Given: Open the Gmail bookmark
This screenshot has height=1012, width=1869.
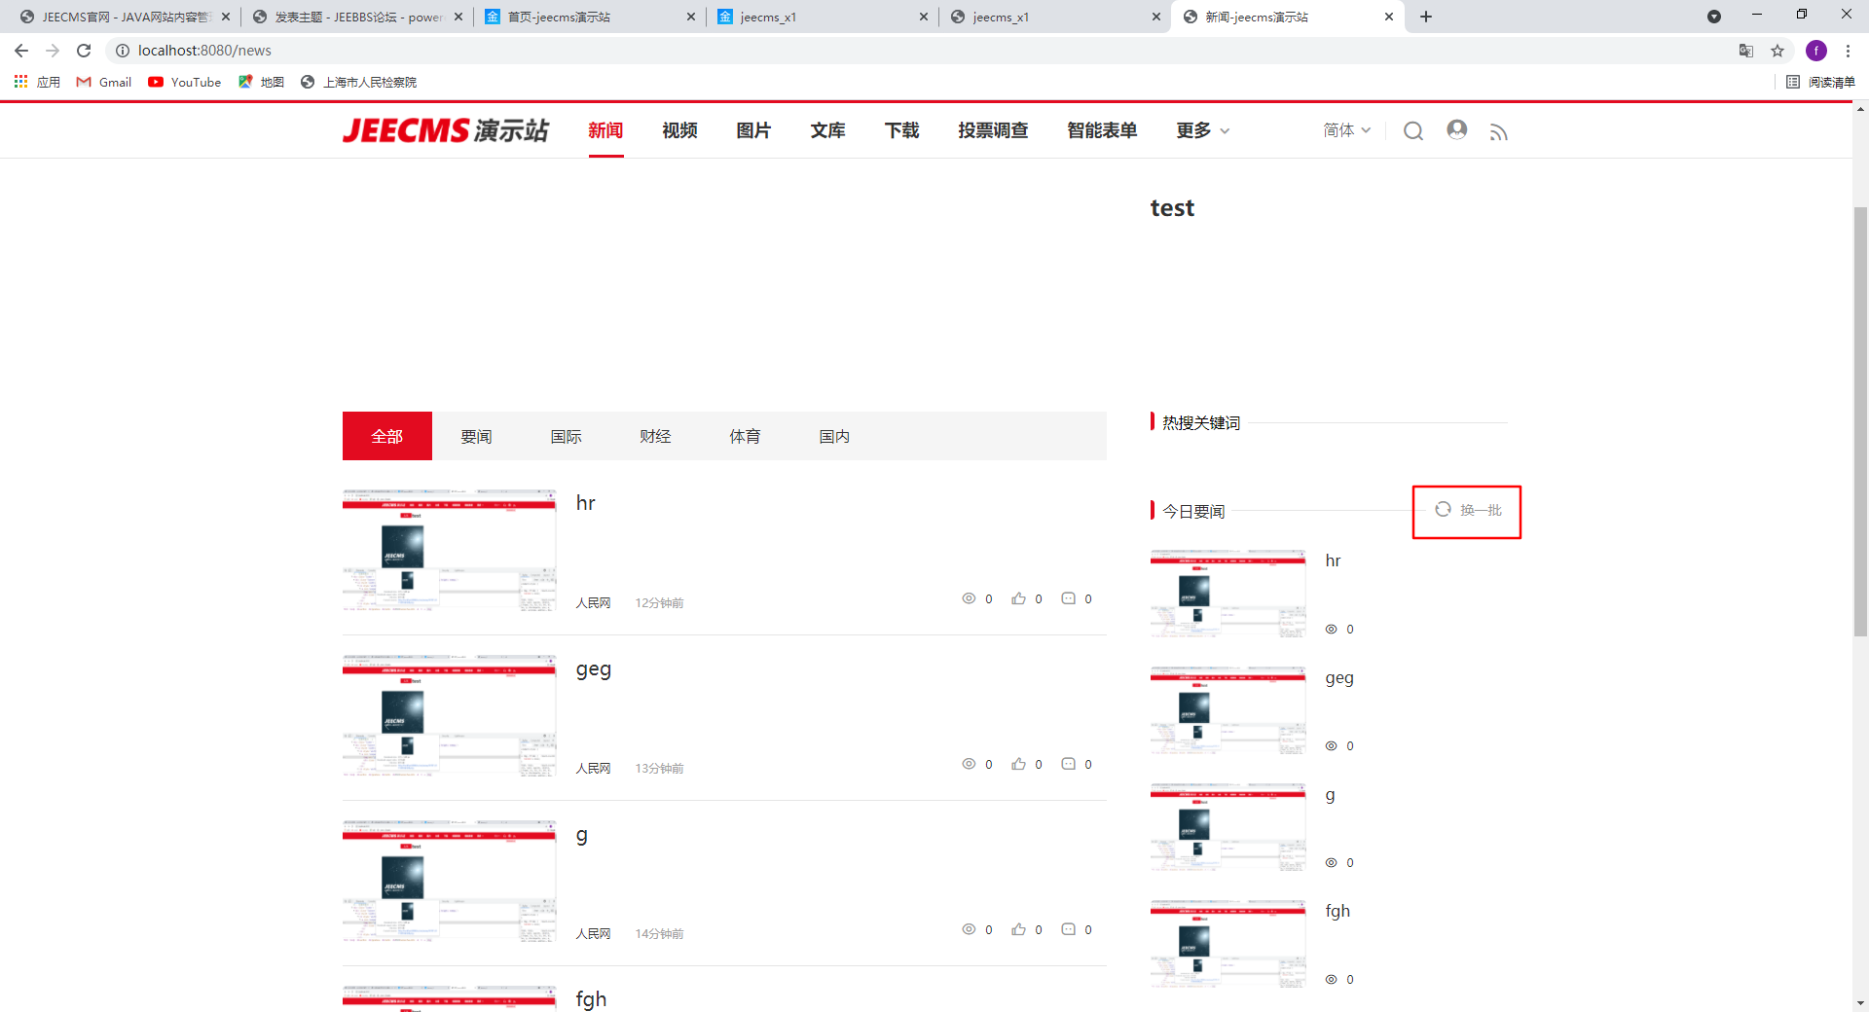Looking at the screenshot, I should [x=104, y=82].
